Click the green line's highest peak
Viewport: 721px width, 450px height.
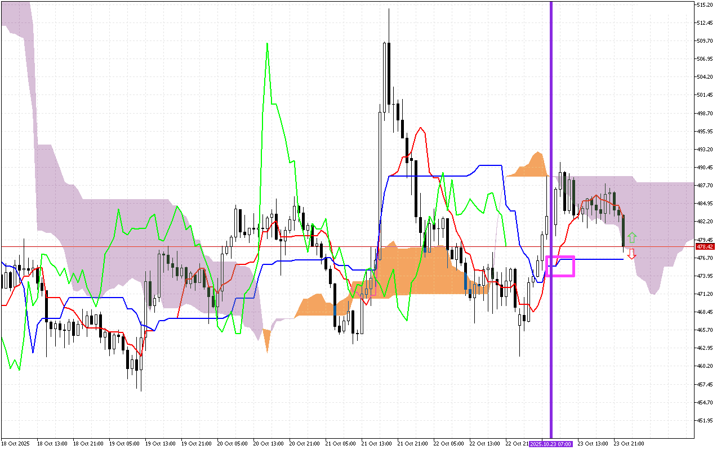(267, 43)
